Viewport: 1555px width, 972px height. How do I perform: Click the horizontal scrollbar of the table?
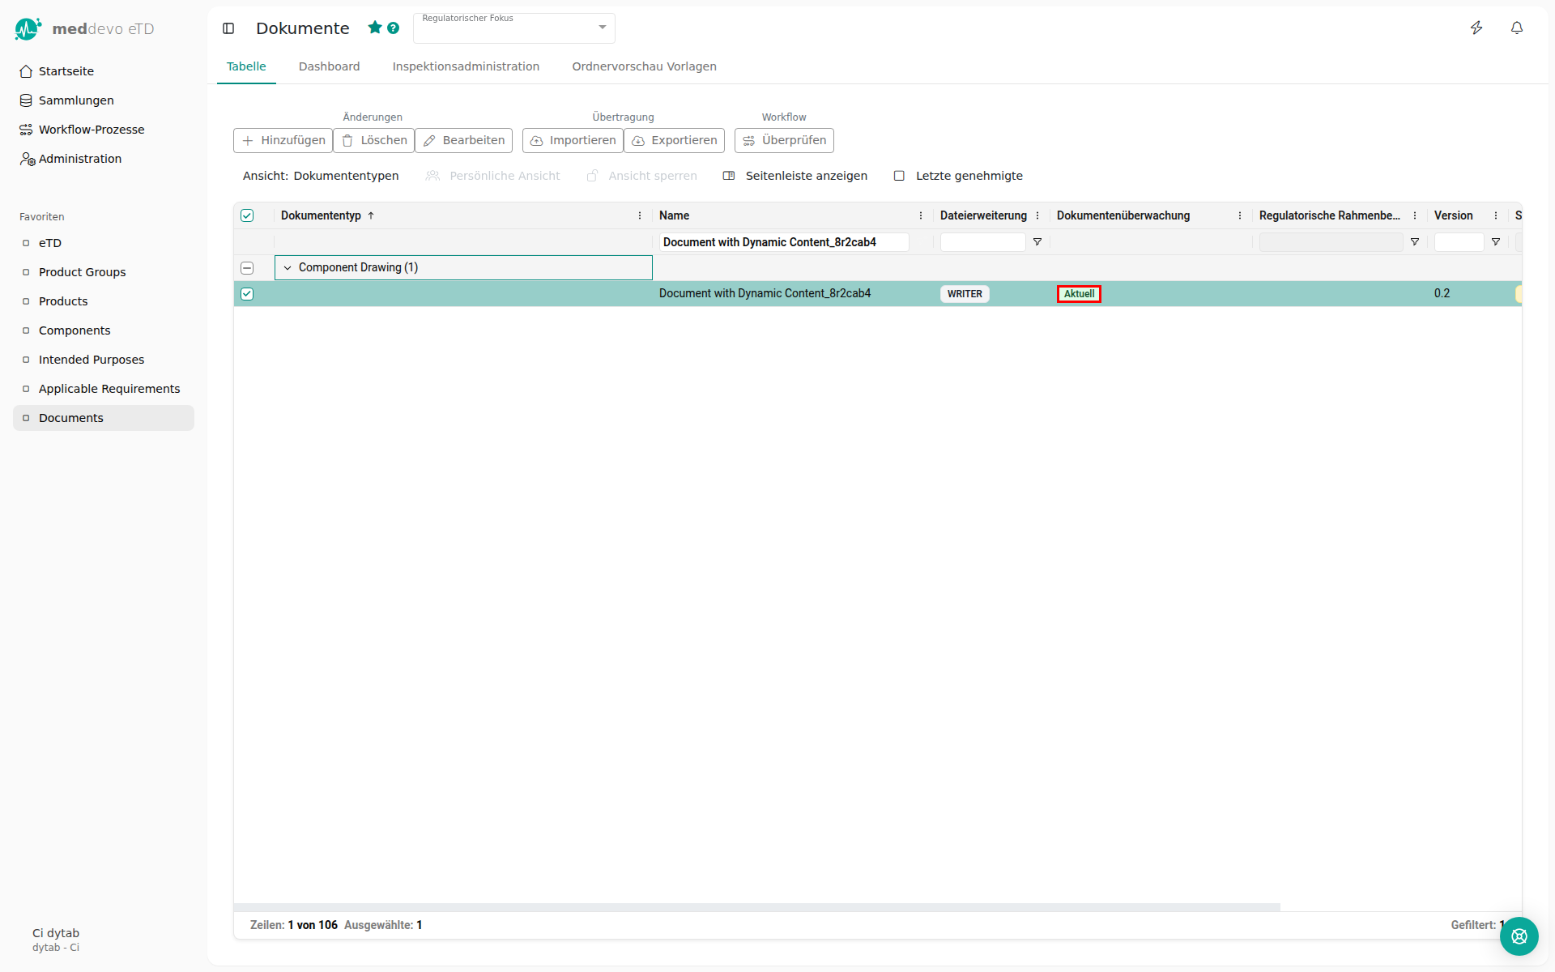point(756,907)
